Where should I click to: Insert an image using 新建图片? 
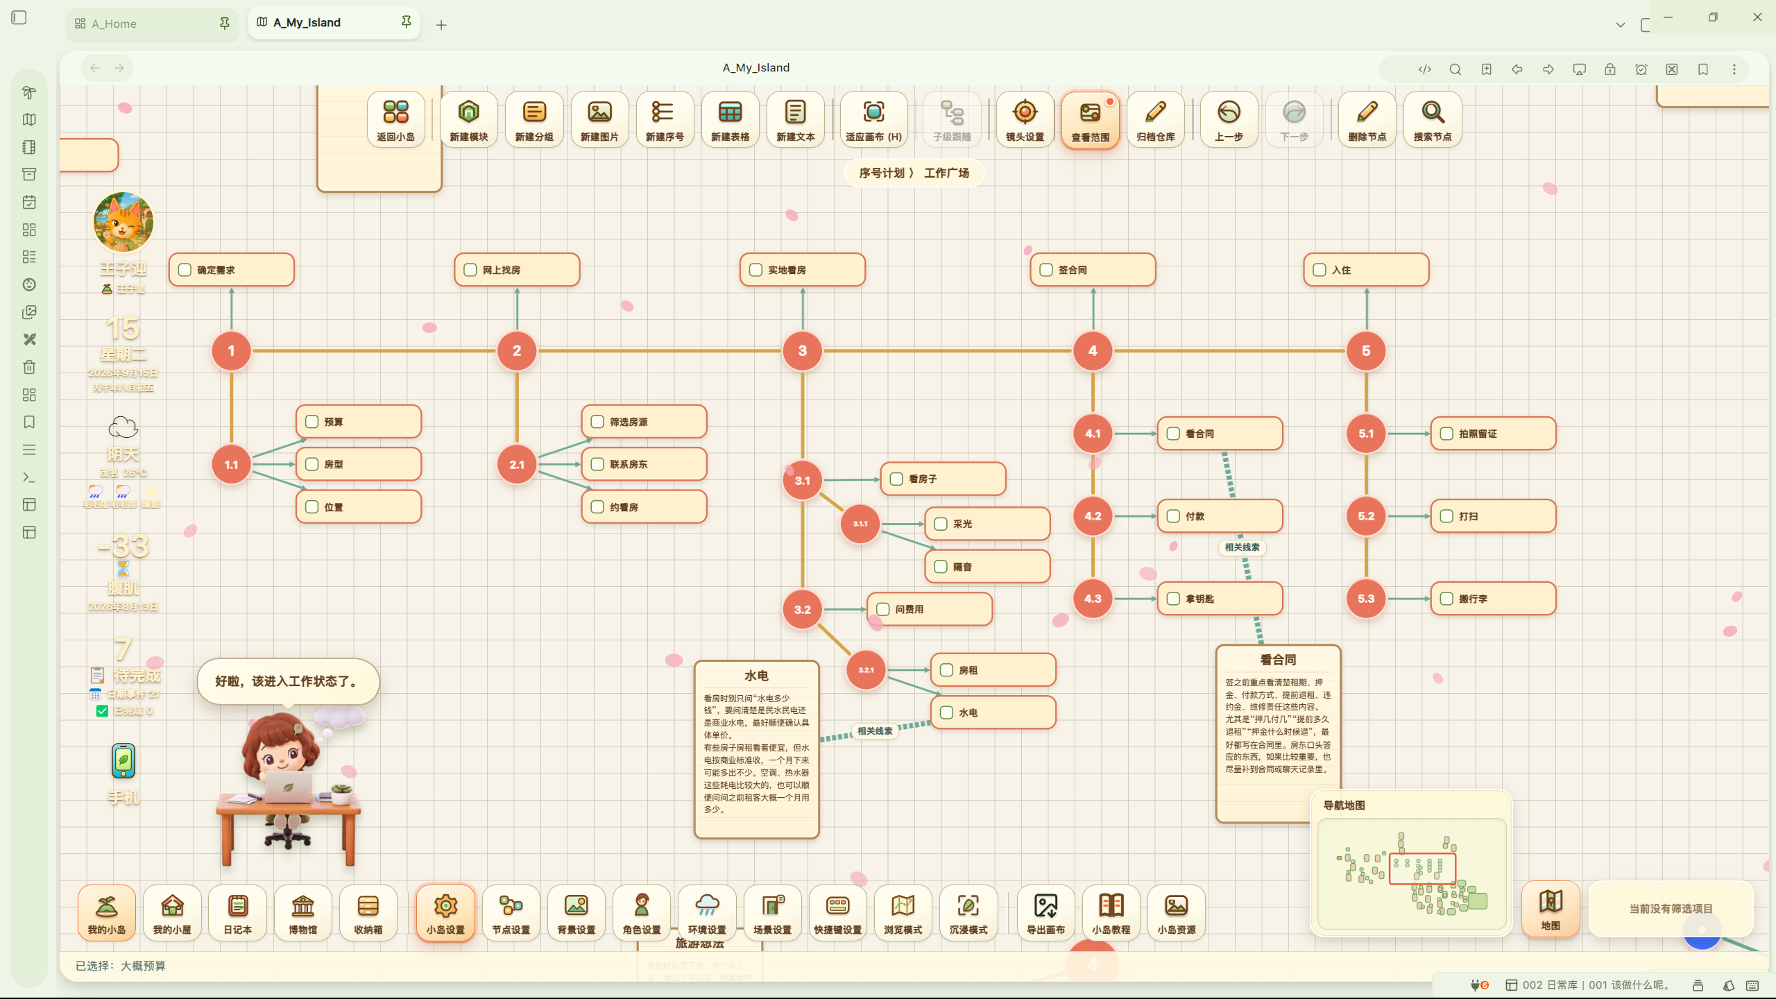coord(599,119)
